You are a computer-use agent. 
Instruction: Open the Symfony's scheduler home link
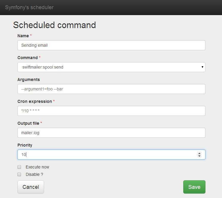coord(29,7)
